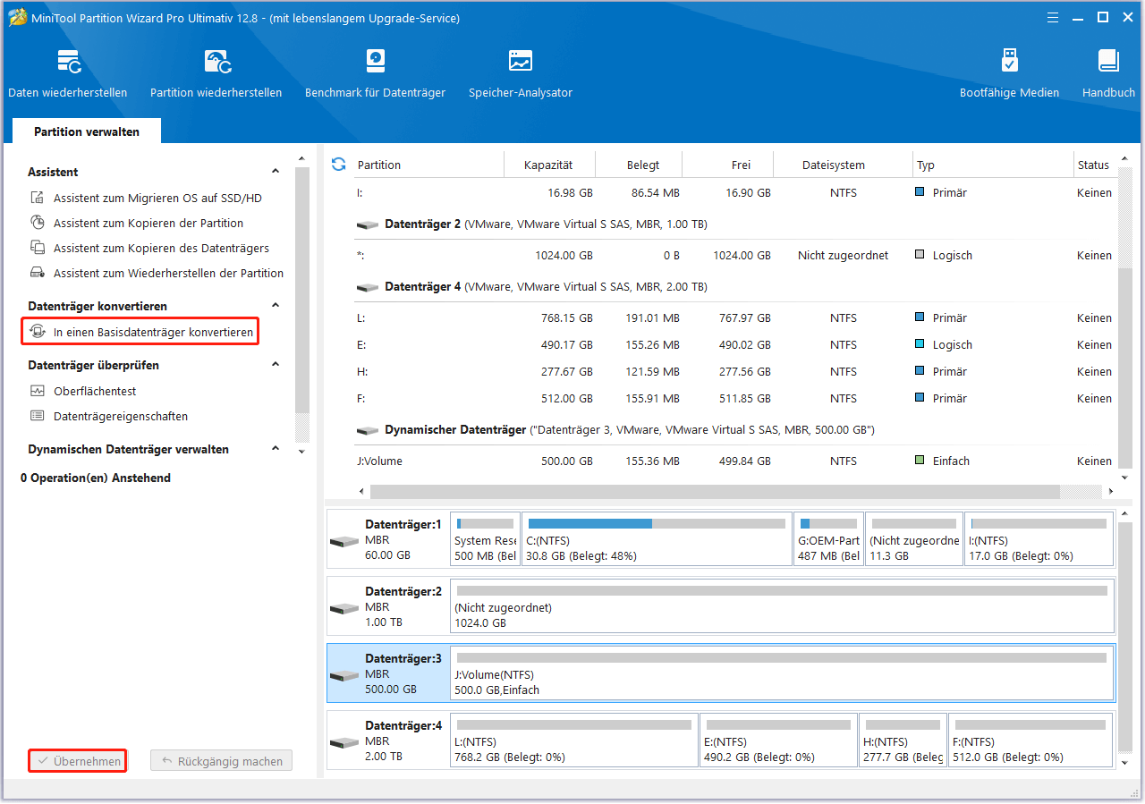
Task: Select the I:(NTFS) 17.0 GB block
Action: pyautogui.click(x=1039, y=539)
